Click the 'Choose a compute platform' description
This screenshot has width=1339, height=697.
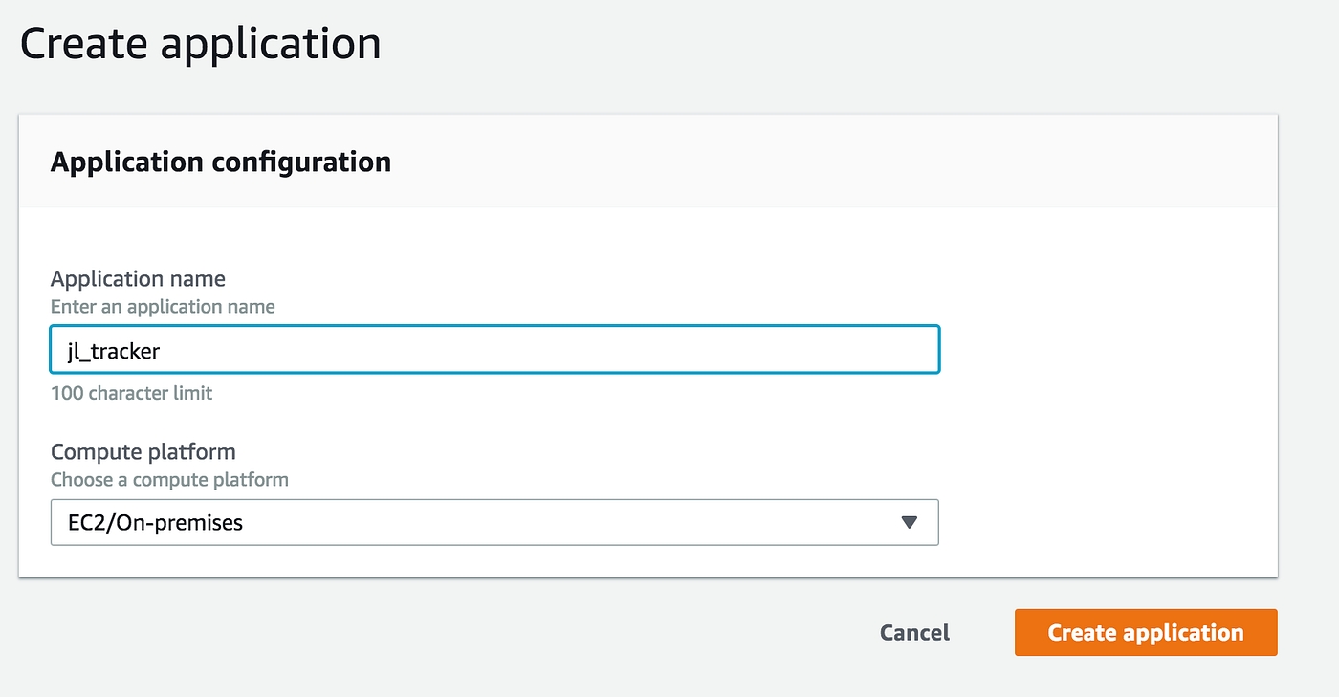(x=169, y=479)
